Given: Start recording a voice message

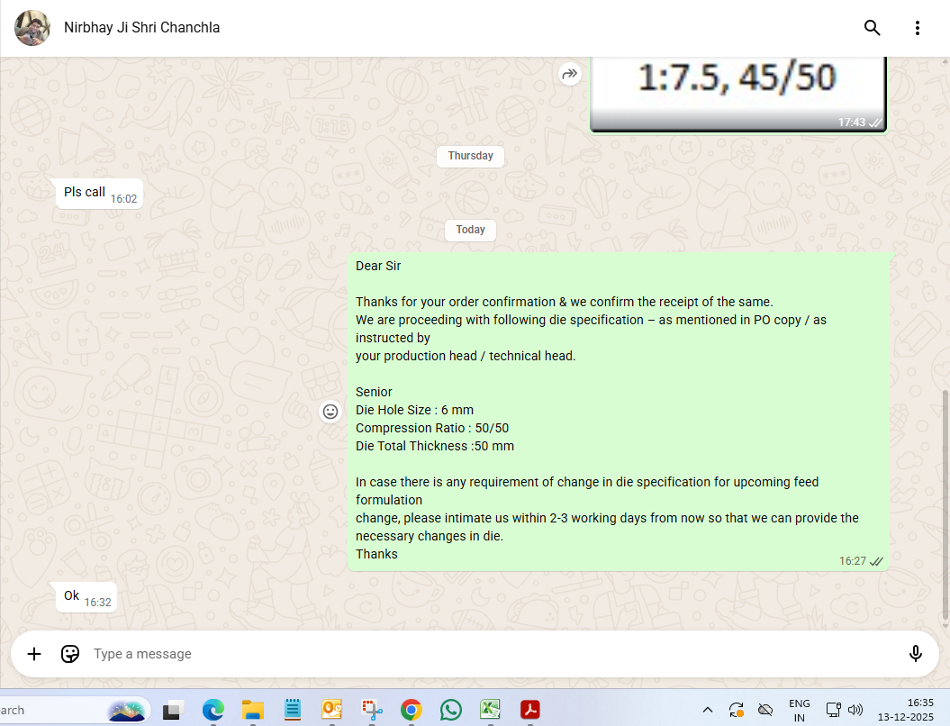Looking at the screenshot, I should click(916, 654).
